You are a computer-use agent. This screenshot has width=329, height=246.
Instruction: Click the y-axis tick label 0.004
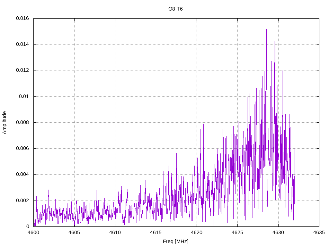pos(22,174)
